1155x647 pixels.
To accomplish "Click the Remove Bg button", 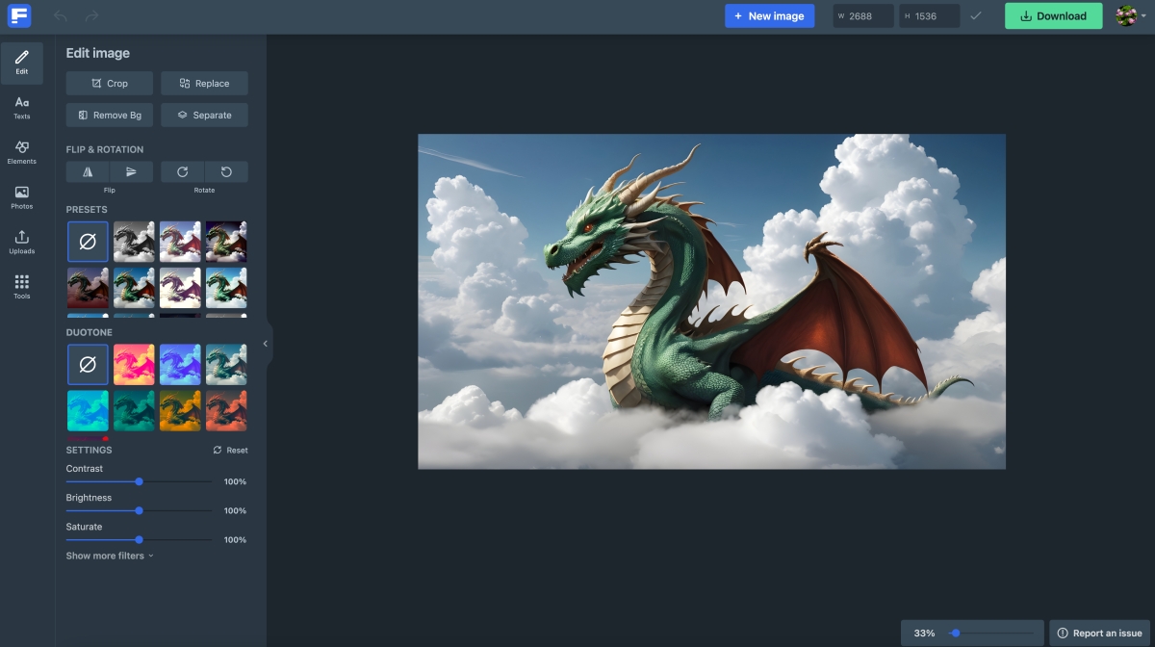I will pyautogui.click(x=109, y=115).
